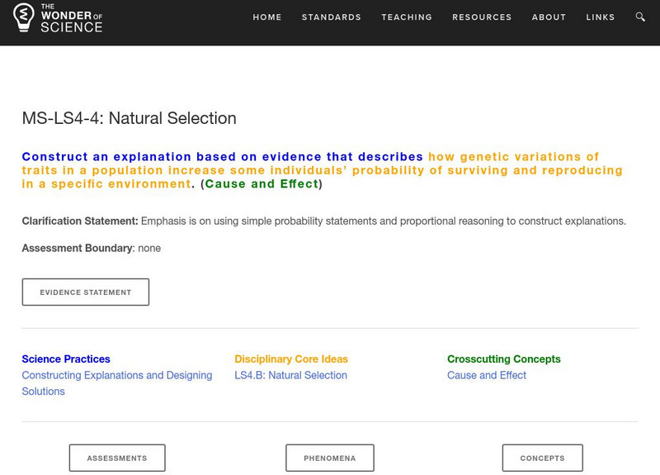Viewport: 660px width, 475px height.
Task: Click the Wonder of Science site title text
Action: (72, 18)
